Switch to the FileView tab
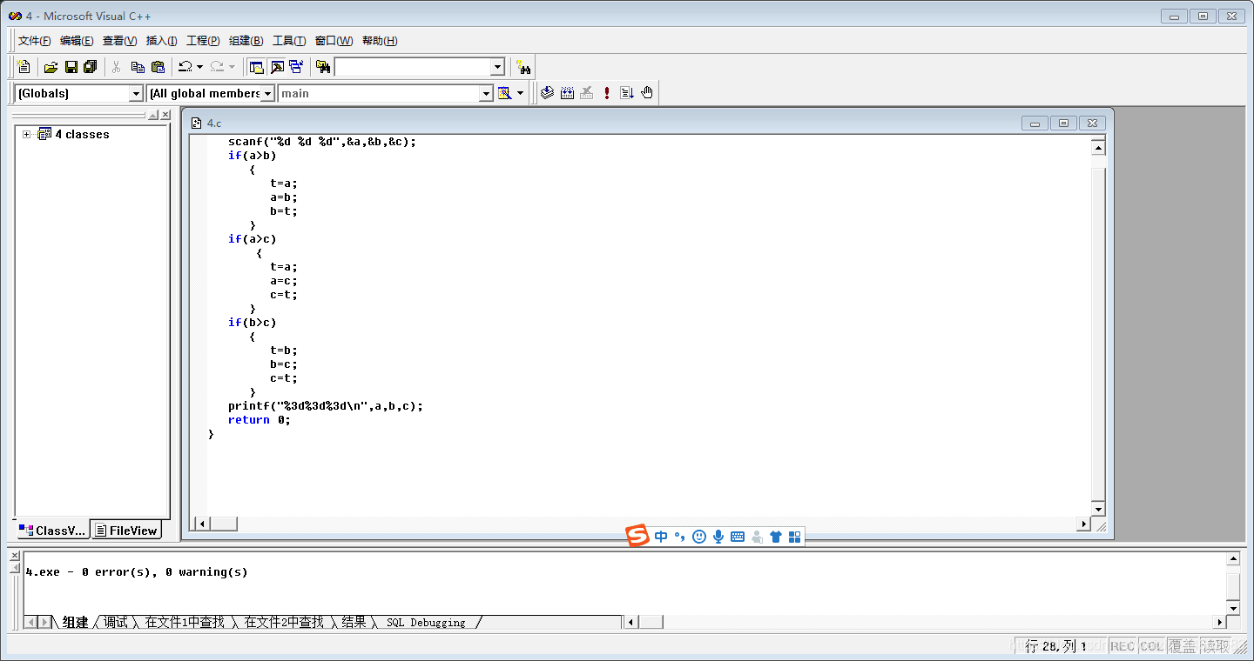 (126, 530)
